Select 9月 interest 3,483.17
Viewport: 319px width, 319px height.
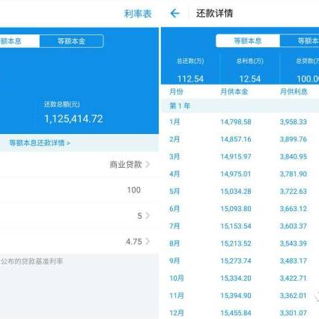coord(294,261)
